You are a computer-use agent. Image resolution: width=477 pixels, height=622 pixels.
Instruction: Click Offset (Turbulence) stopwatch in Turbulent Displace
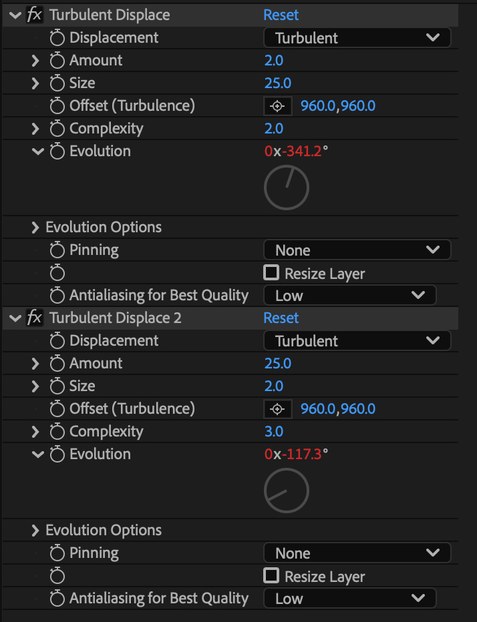(57, 105)
